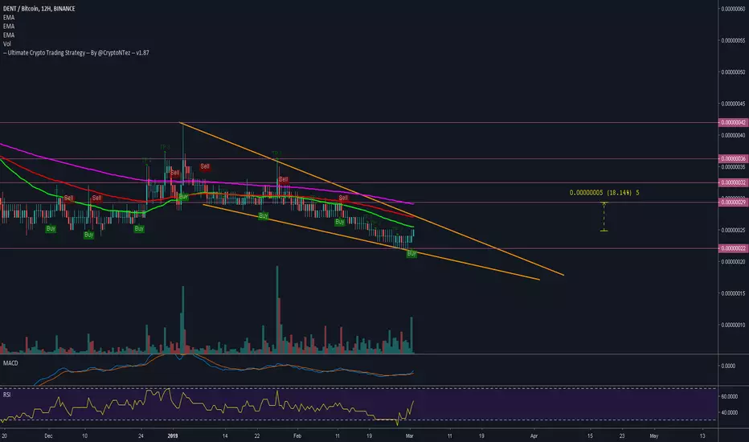Click the 0.00000060 price axis value

[x=733, y=9]
